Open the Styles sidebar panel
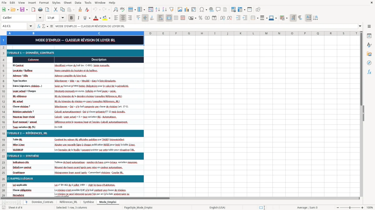The height and width of the screenshot is (210, 375). (369, 45)
